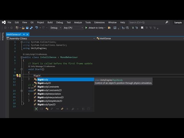The height and width of the screenshot is (138, 184).
Task: Select Rigidbody2D in the completion list
Action: [64, 83]
